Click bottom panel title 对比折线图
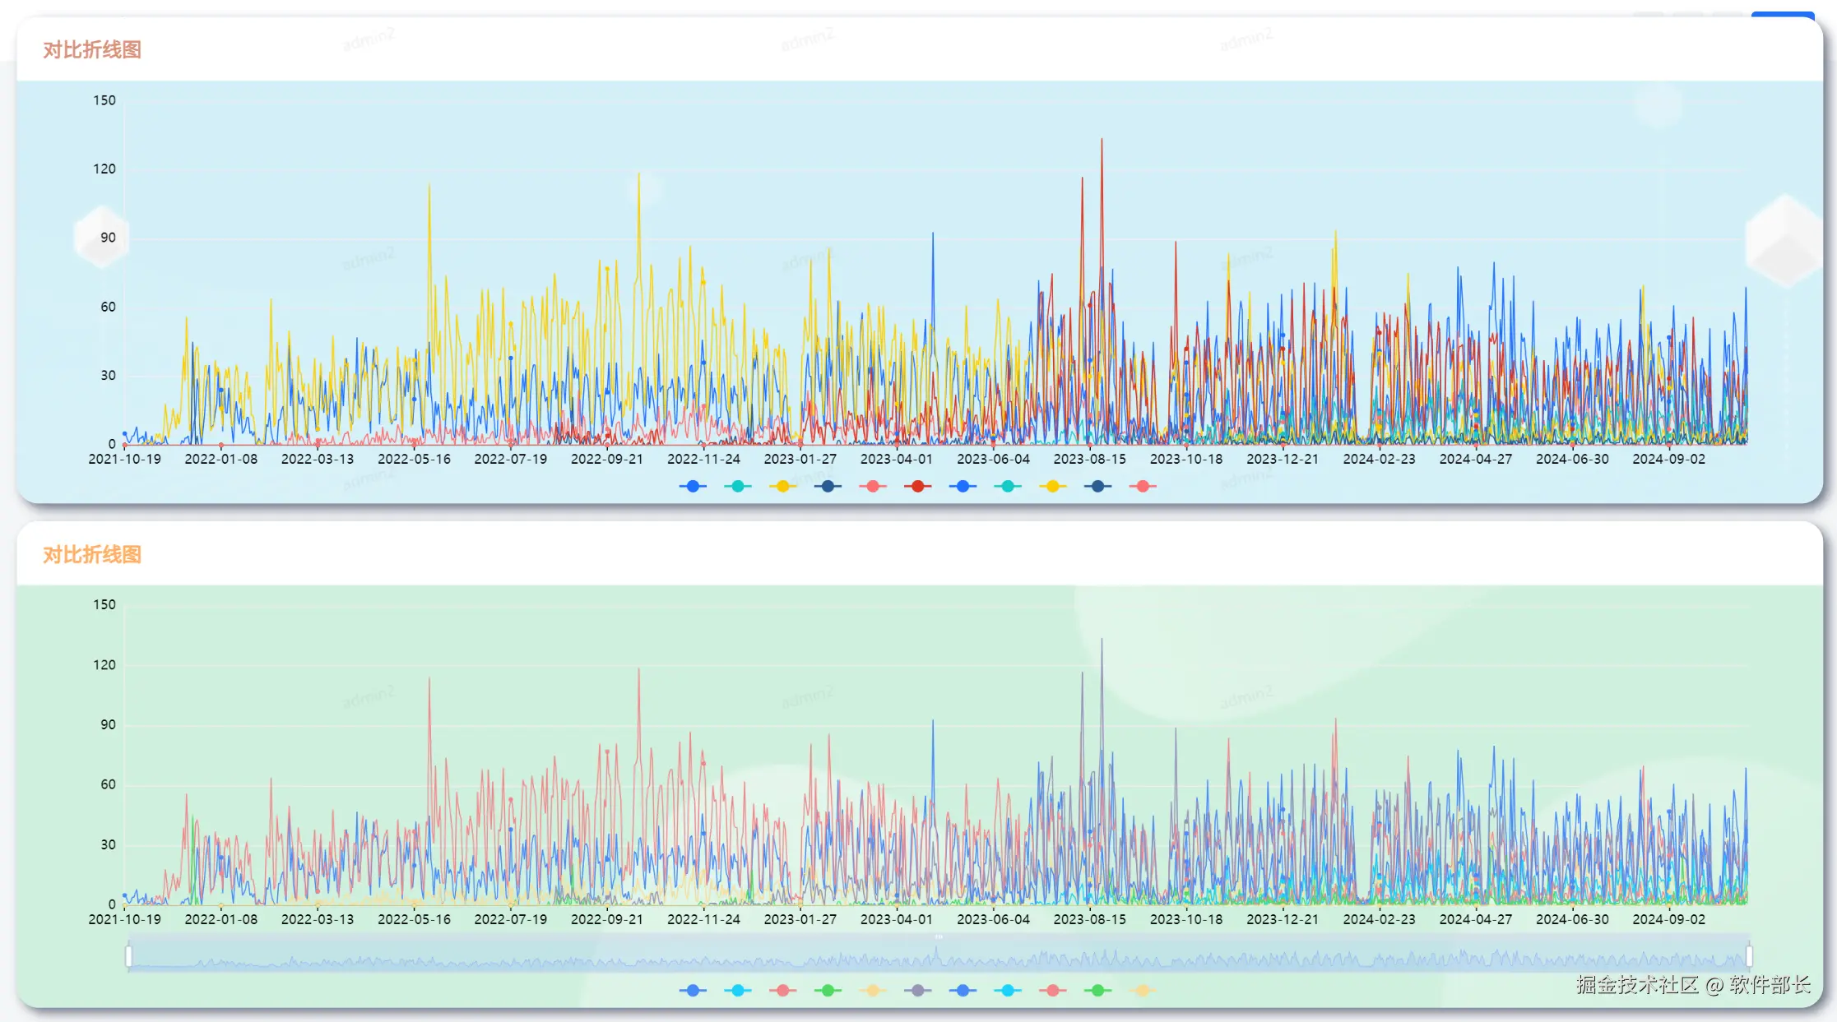 92,555
